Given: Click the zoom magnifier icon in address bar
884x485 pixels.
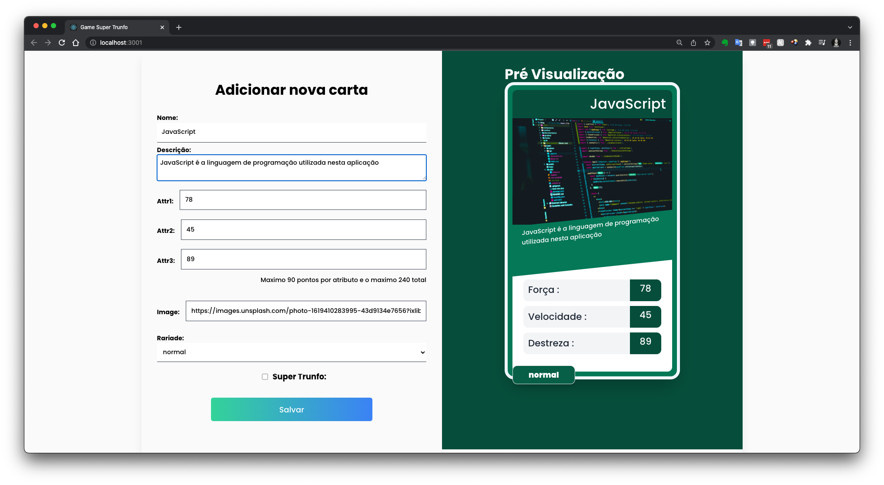Looking at the screenshot, I should [x=680, y=43].
